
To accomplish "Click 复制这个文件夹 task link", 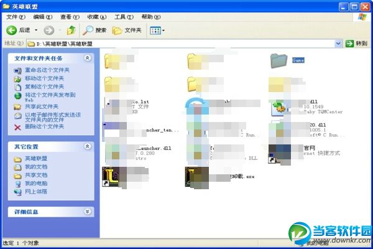I will [45, 87].
